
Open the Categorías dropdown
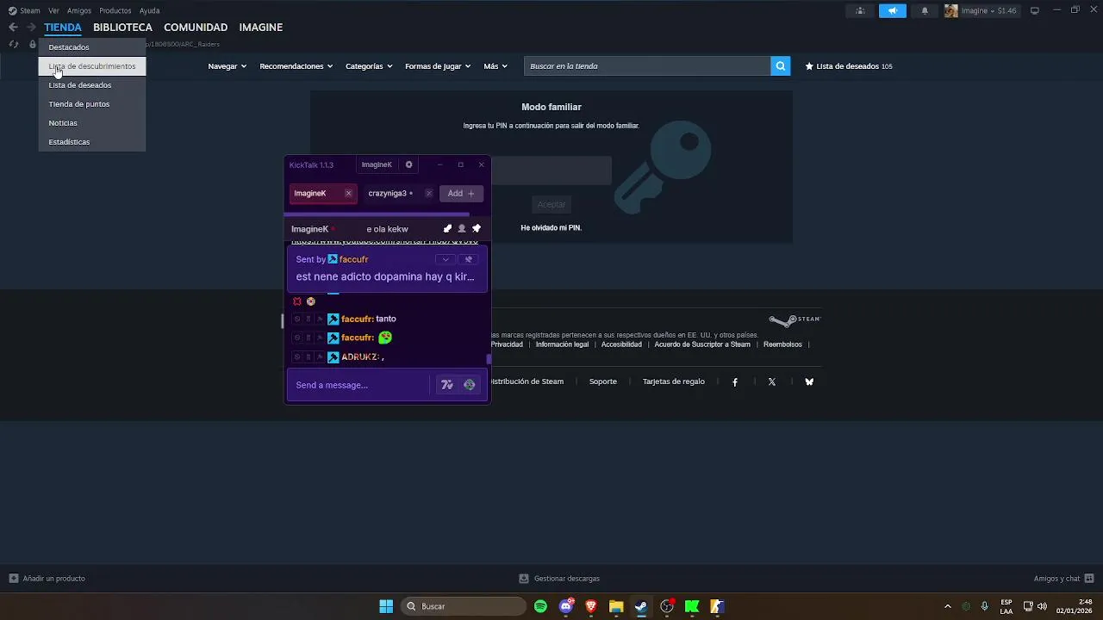pyautogui.click(x=369, y=66)
